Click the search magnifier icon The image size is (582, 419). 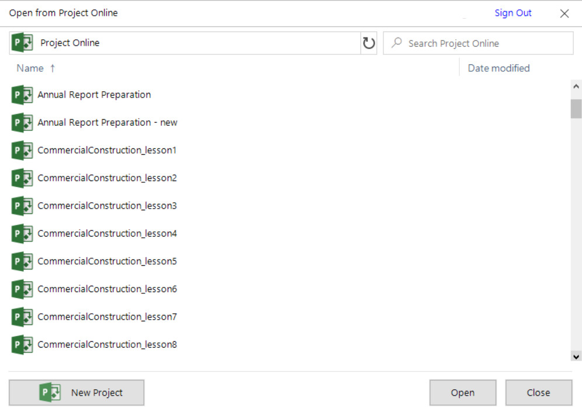click(397, 43)
